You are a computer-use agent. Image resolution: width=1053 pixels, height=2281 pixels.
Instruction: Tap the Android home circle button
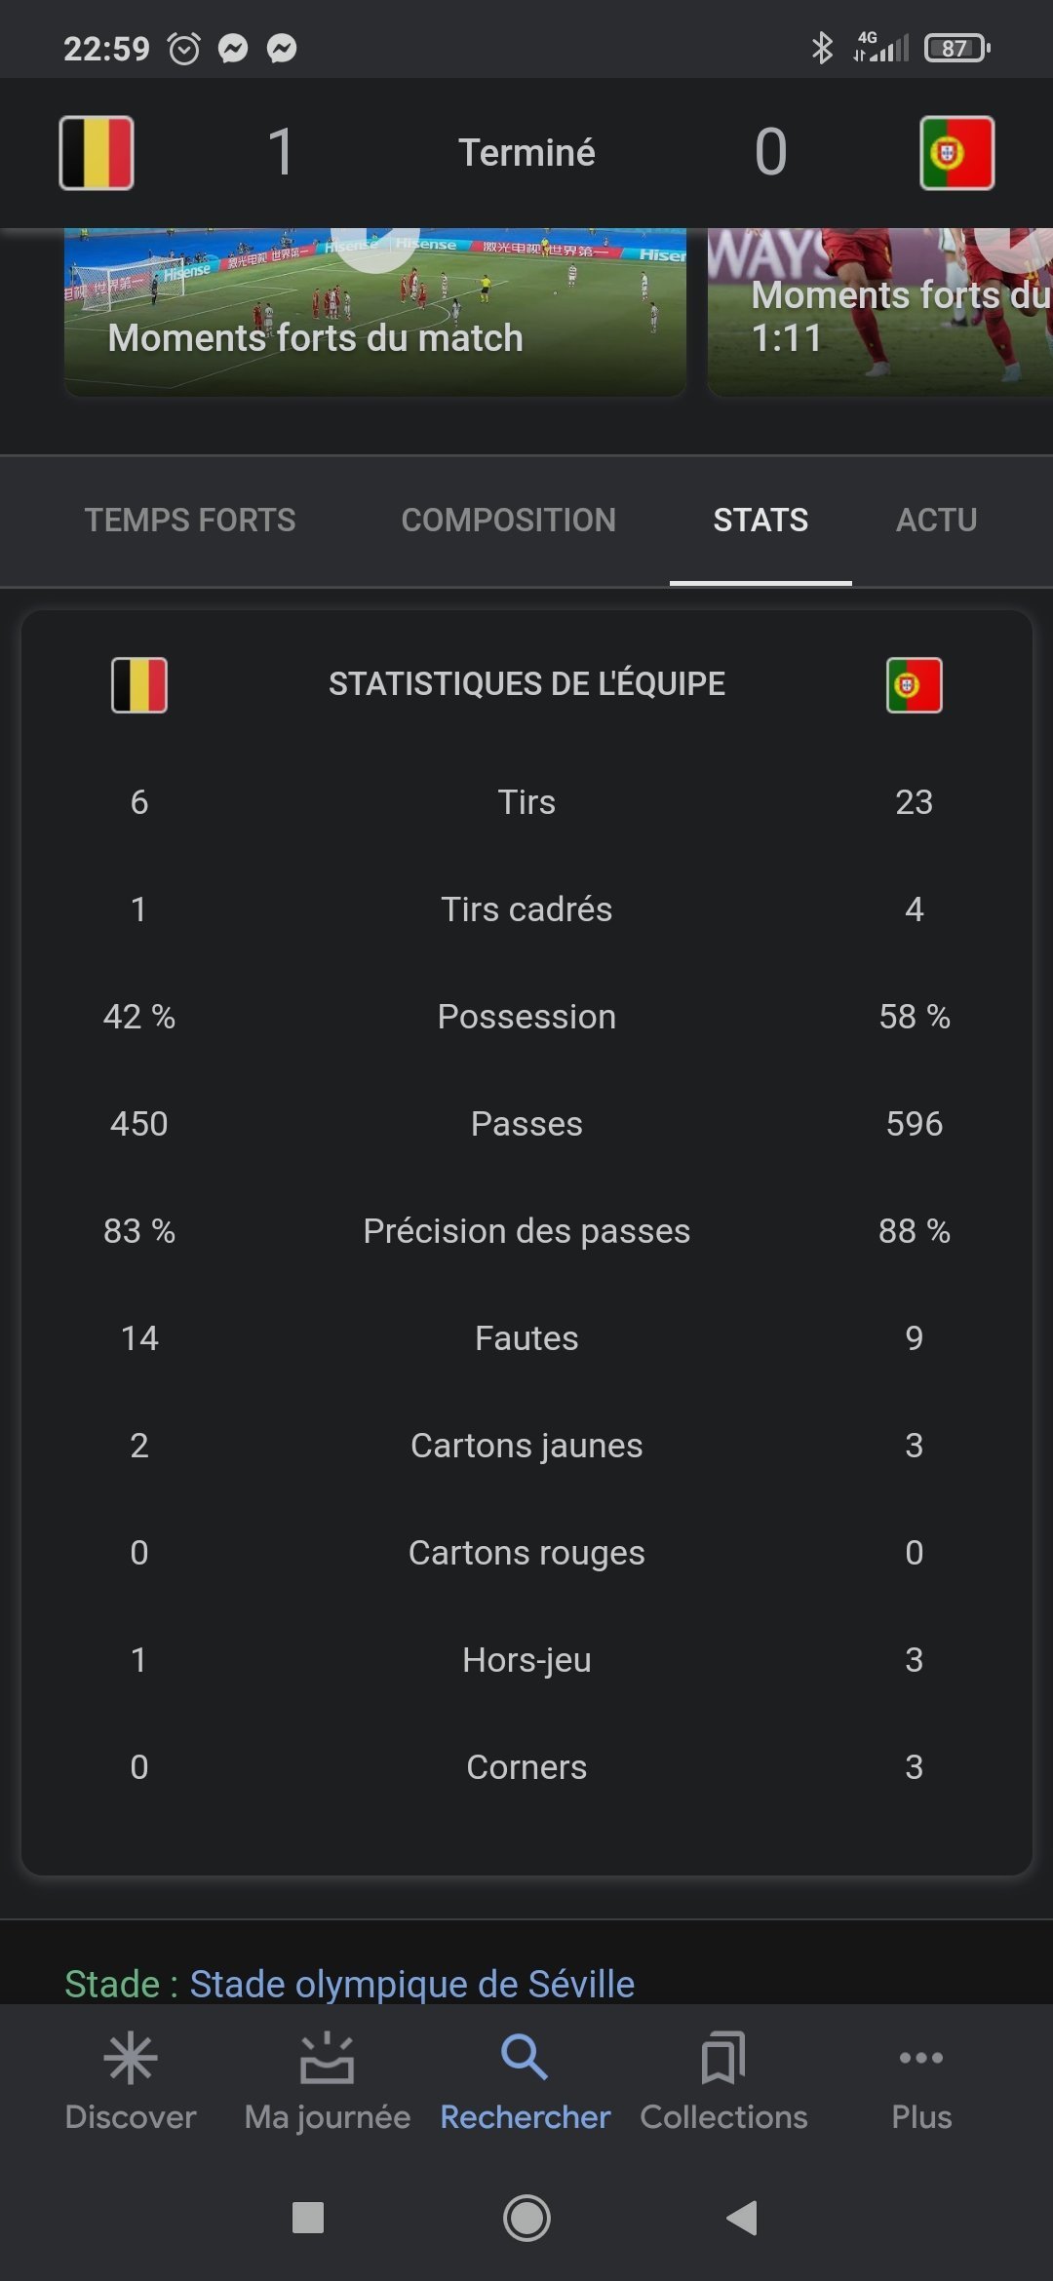[x=526, y=2218]
